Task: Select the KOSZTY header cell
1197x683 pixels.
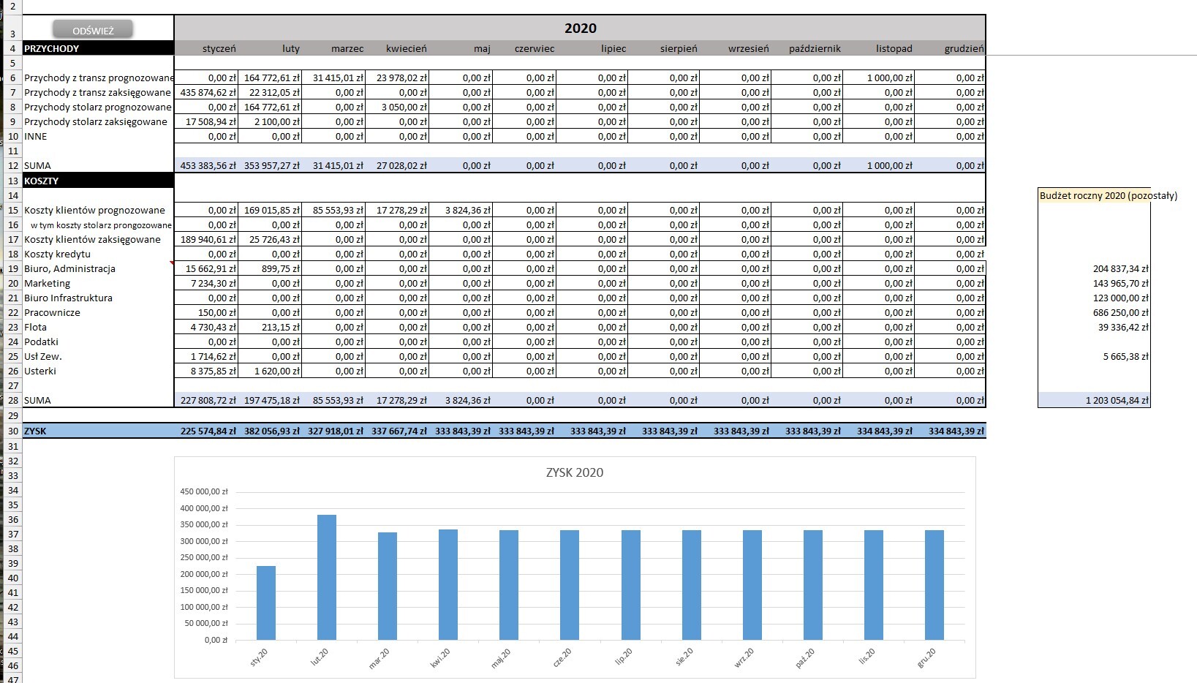Action: (x=98, y=181)
